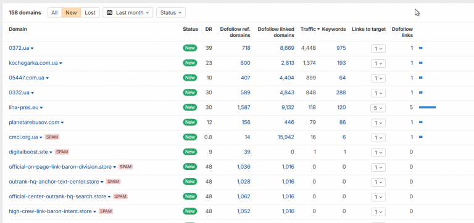This screenshot has height=223, width=474.
Task: Click the New status badge for liha-pres.eu
Action: point(190,107)
